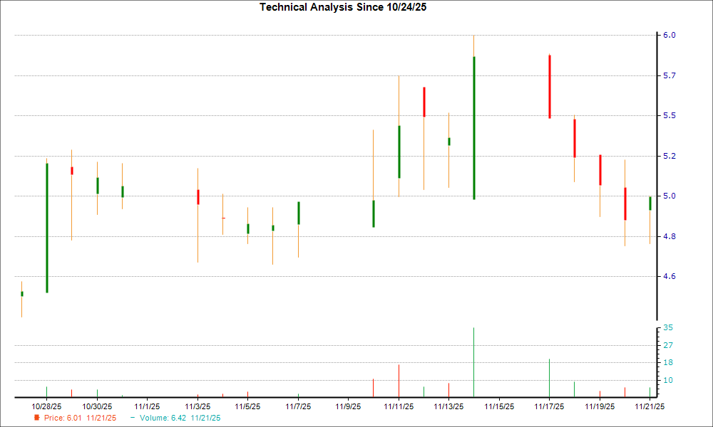Select the 11/1/25 date axis label
This screenshot has width=713, height=427.
click(x=148, y=406)
